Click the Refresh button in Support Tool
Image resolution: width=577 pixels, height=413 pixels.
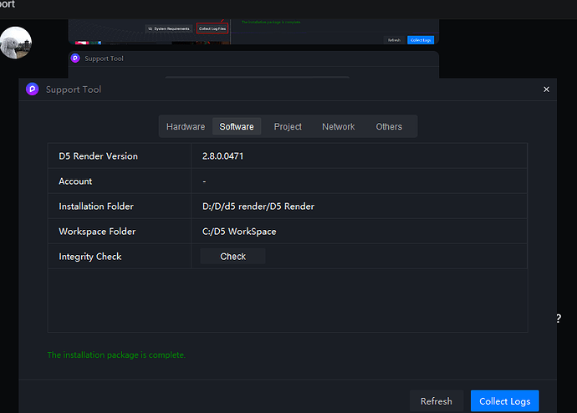pos(437,400)
